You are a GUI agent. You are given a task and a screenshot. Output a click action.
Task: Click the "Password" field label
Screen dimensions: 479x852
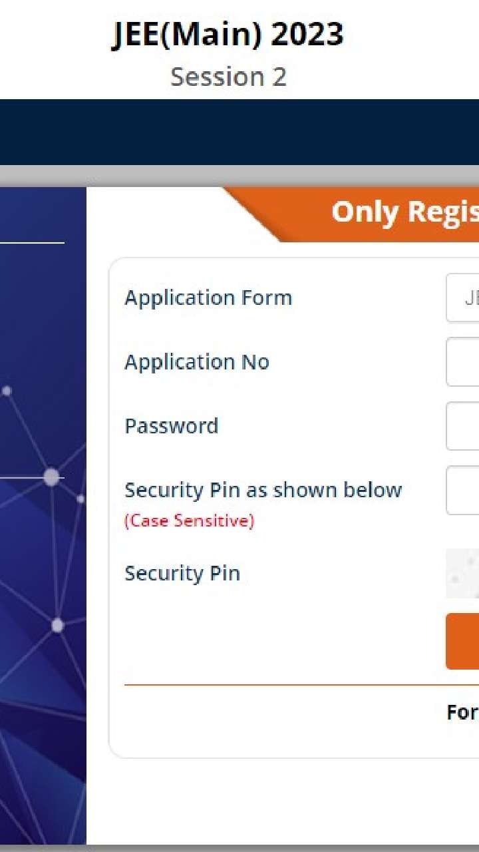click(172, 426)
